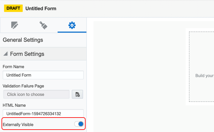Click the General Settings heading
Image resolution: width=214 pixels, height=132 pixels.
[23, 40]
